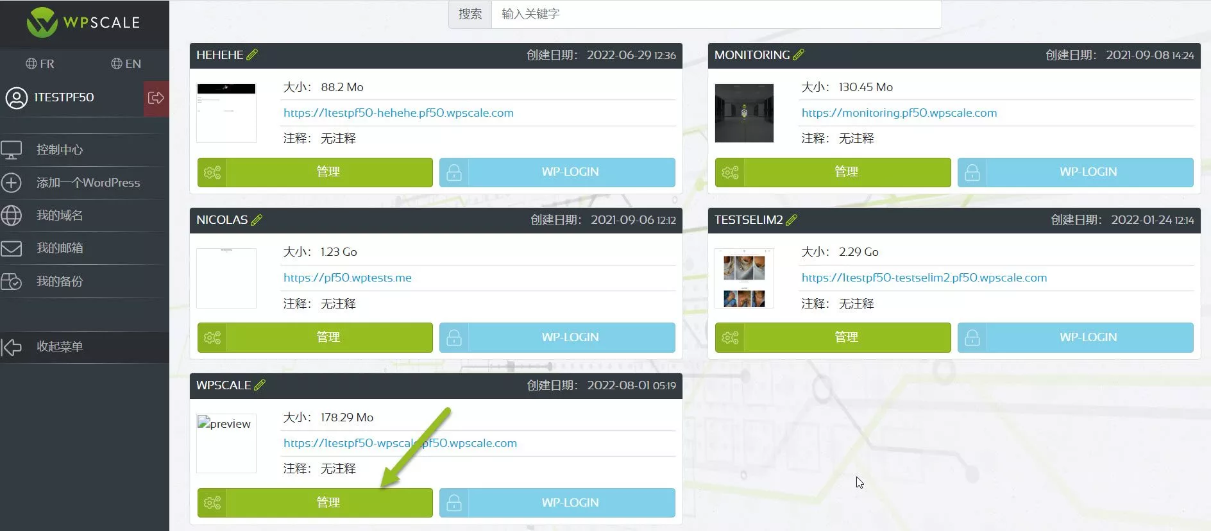
Task: Click the lock icon on NICOLAS card
Action: tap(454, 337)
